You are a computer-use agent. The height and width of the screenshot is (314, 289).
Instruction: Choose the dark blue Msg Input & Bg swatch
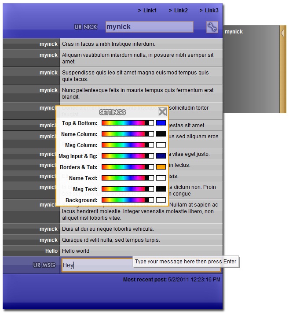coord(161,156)
